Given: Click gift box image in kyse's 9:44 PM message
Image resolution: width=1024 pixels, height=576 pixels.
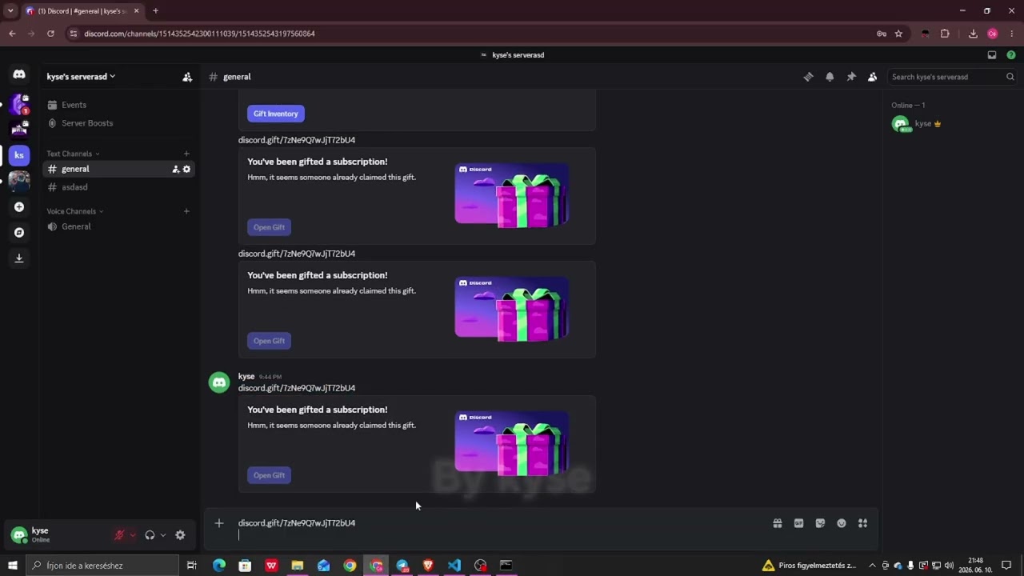Looking at the screenshot, I should point(512,442).
